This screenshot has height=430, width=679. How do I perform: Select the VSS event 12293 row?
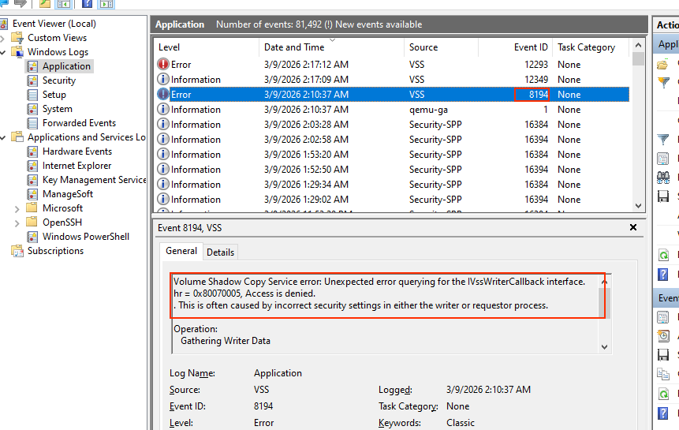click(x=392, y=64)
